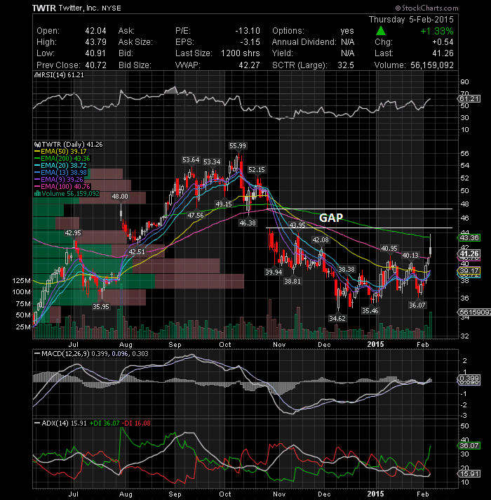Click the EMA(13) 38.98 legend entry

(x=64, y=173)
